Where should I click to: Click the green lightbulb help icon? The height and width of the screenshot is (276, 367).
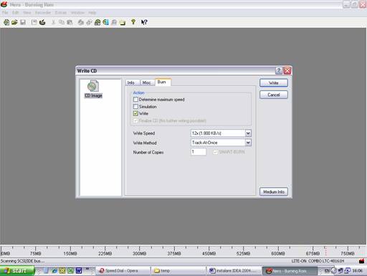[x=133, y=22]
